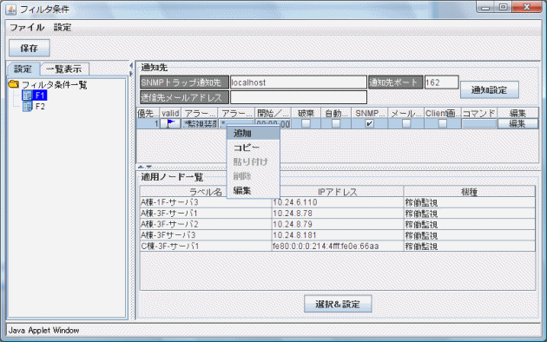Switch to the 一覧表示 tab
This screenshot has width=547, height=342.
tap(64, 69)
